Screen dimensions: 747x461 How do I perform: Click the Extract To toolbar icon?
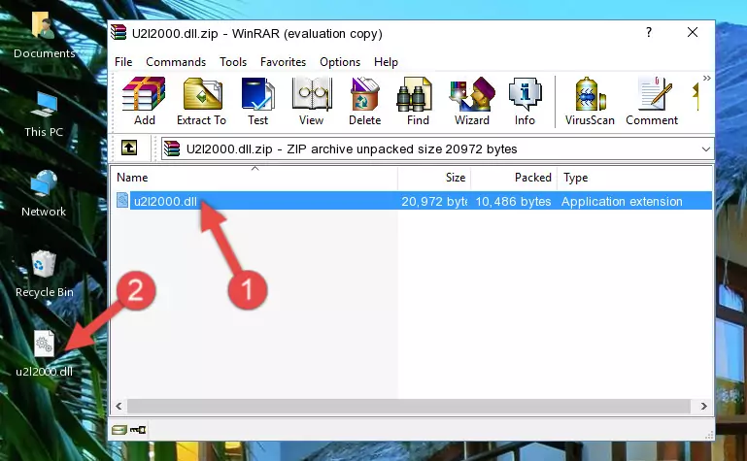pos(201,101)
